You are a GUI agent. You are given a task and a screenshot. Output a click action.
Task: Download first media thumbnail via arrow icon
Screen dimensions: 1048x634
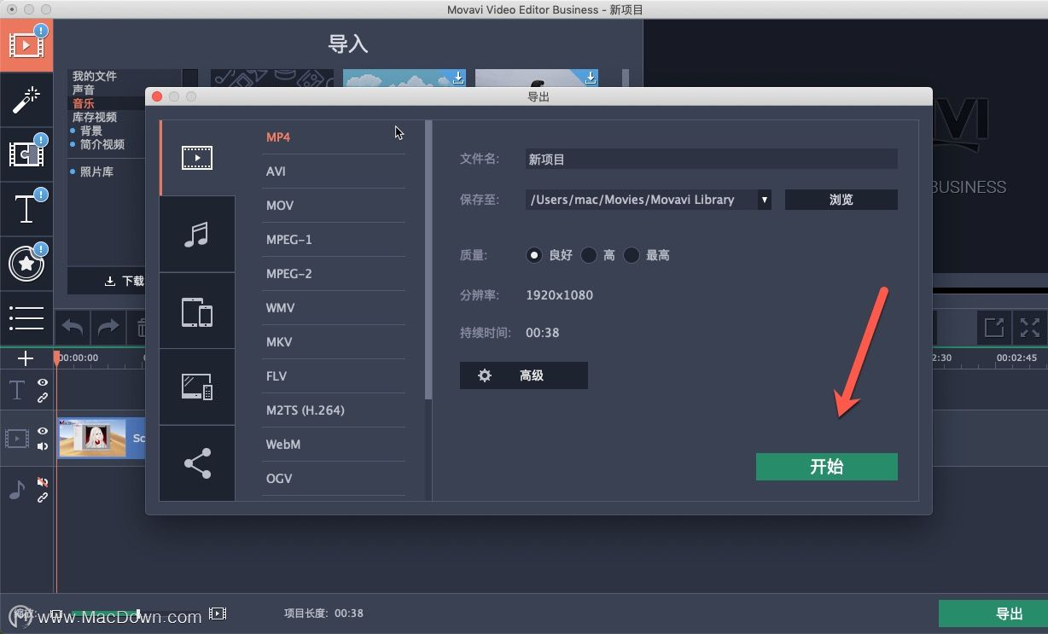(458, 78)
